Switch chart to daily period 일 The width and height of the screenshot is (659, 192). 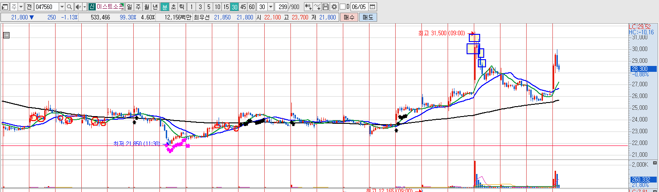click(x=130, y=7)
